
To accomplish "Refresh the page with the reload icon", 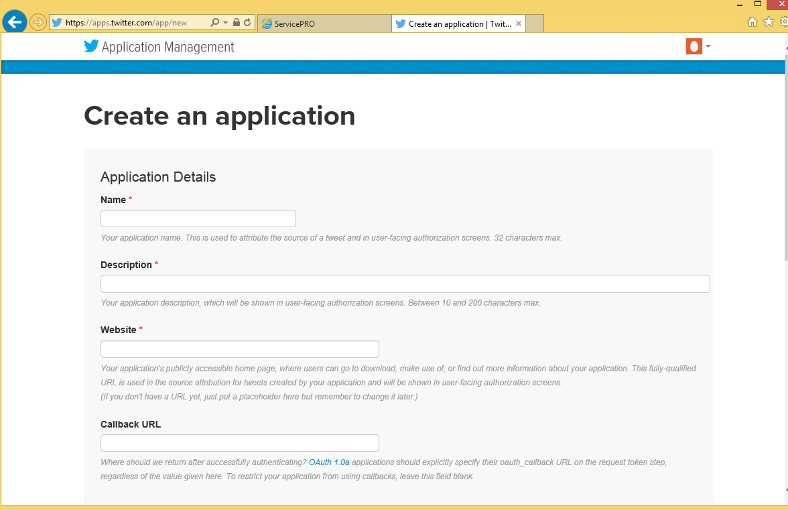I will (x=247, y=23).
